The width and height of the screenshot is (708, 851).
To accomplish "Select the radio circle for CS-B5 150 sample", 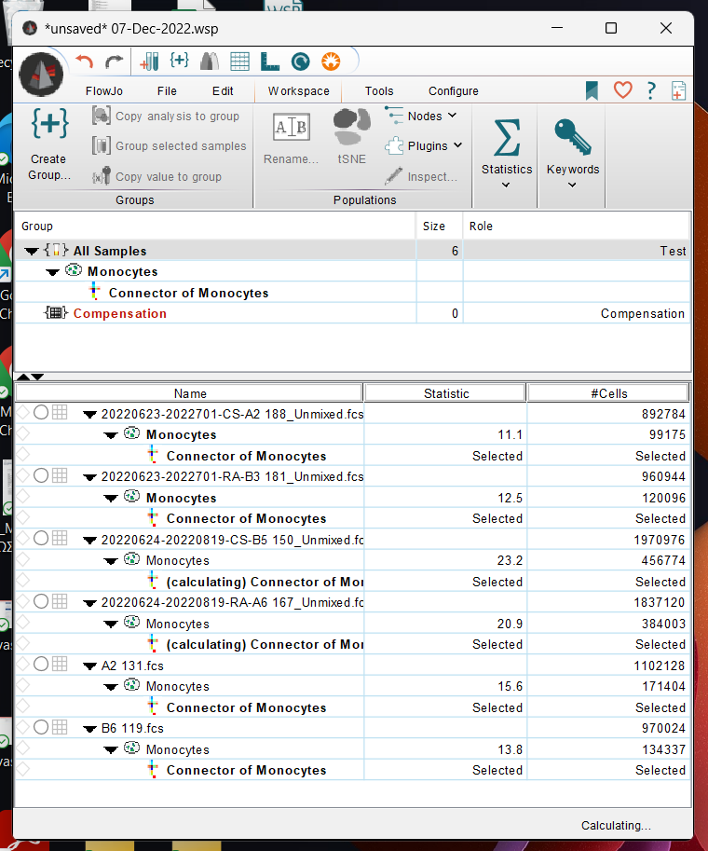I will [41, 539].
